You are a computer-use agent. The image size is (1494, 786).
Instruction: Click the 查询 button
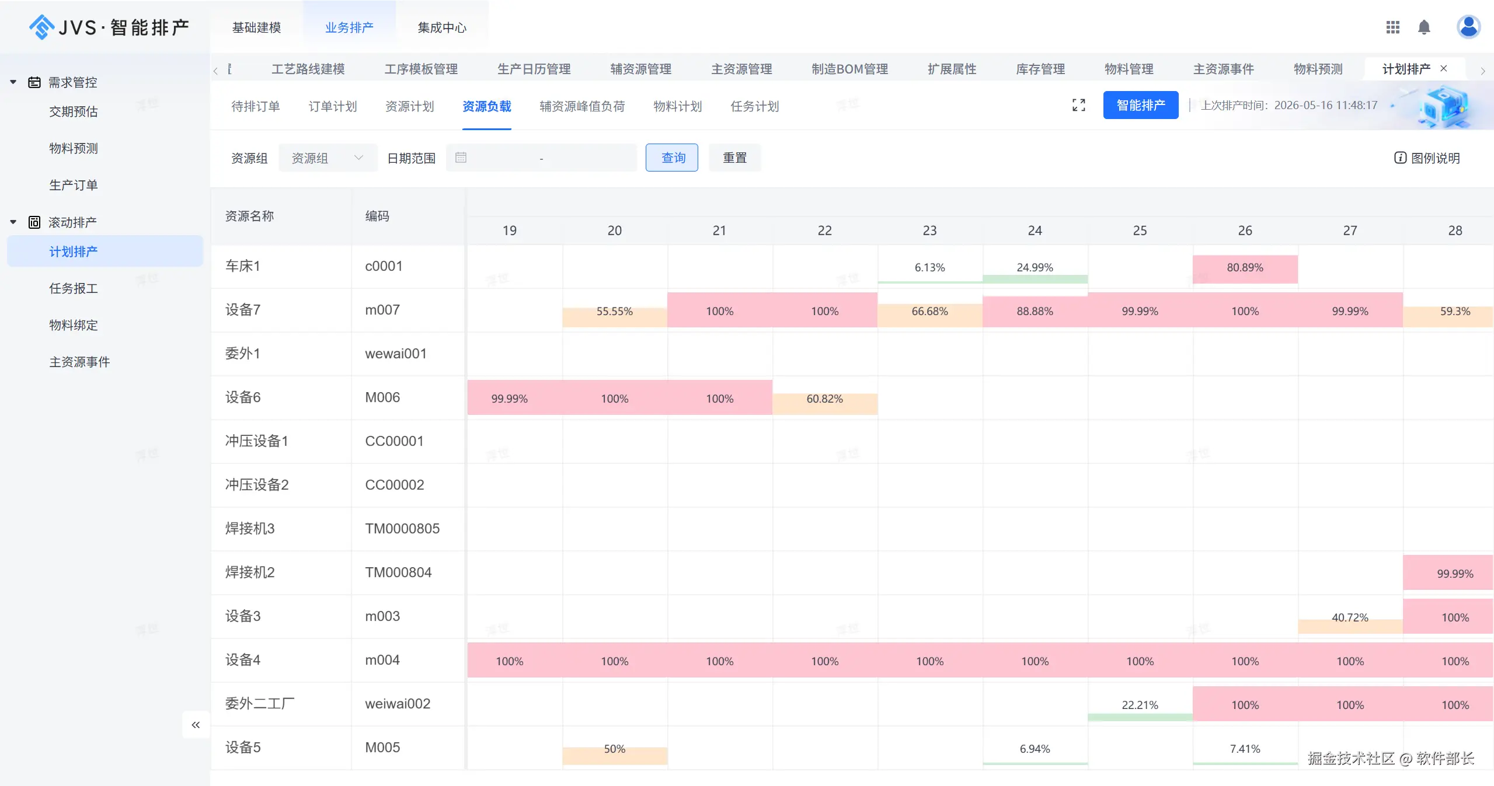pos(672,158)
